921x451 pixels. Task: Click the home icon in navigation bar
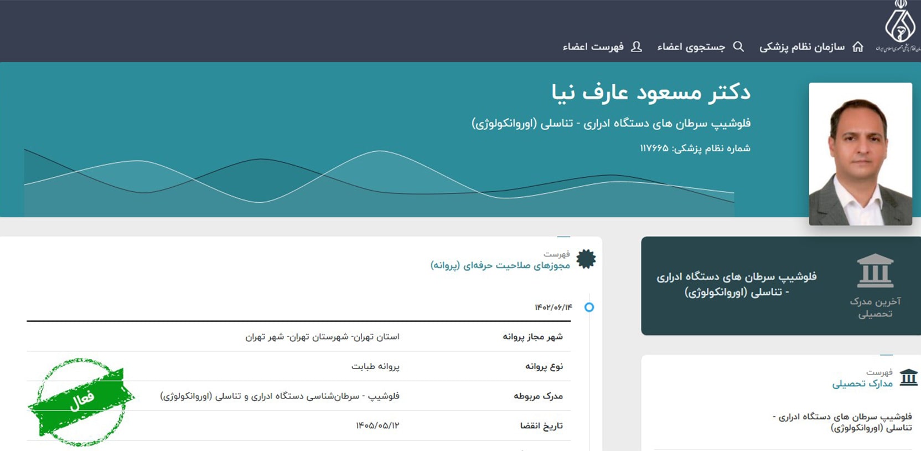(858, 47)
